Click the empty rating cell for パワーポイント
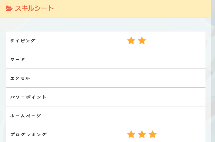 164,97
